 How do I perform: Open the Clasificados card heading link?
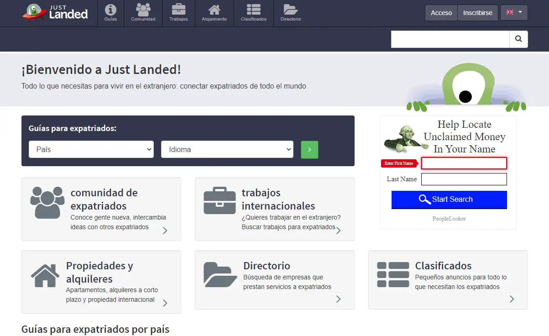443,266
